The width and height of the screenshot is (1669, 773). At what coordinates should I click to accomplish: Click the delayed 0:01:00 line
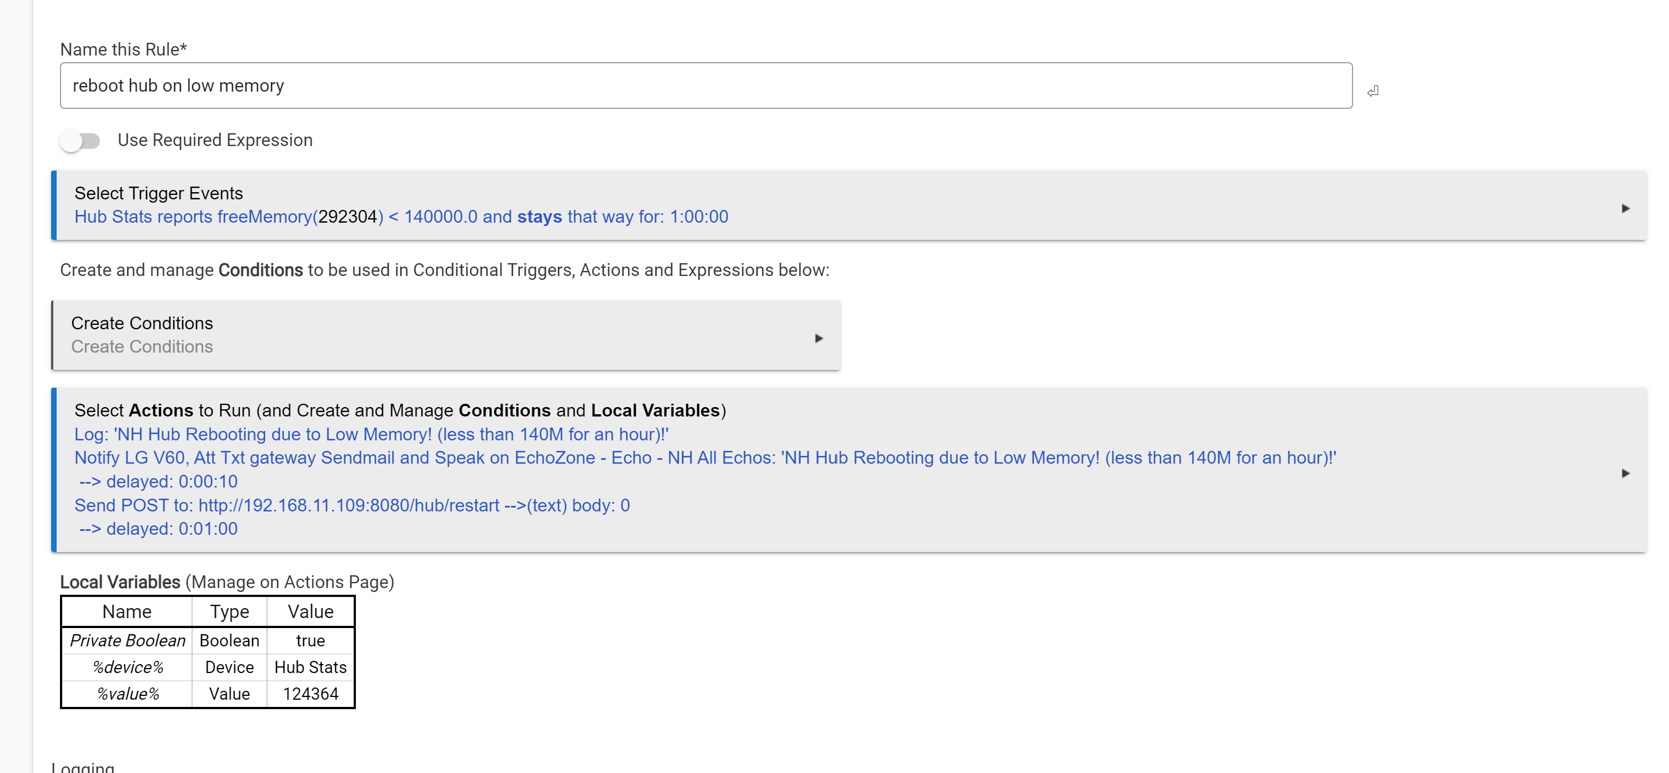(158, 529)
